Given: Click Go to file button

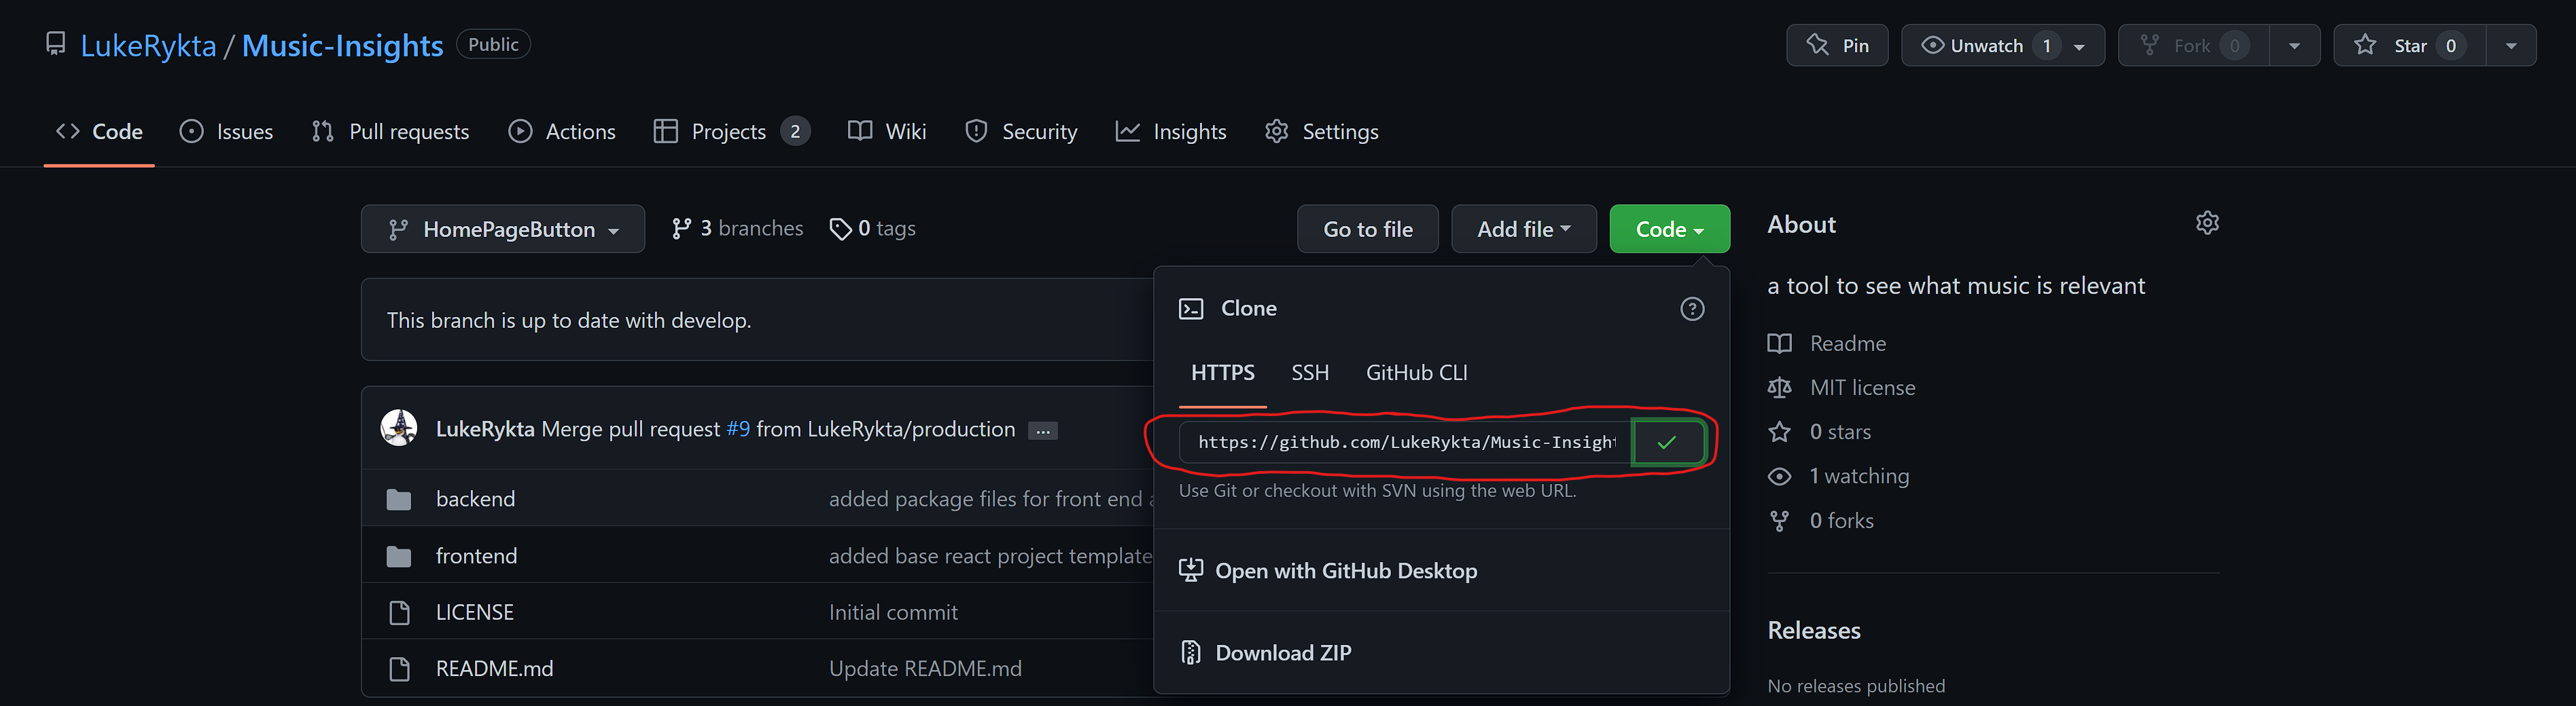Looking at the screenshot, I should click(x=1367, y=229).
